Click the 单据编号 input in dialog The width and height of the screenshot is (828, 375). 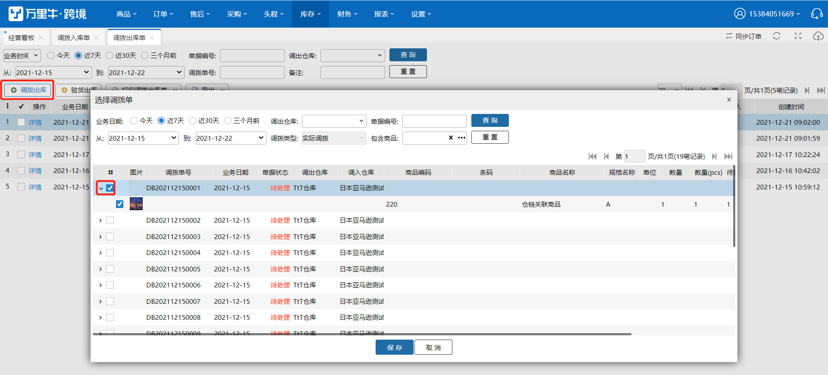(x=435, y=121)
